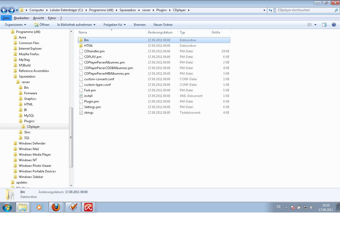340x238 pixels.
Task: Select the install XML document file
Action: [88, 96]
